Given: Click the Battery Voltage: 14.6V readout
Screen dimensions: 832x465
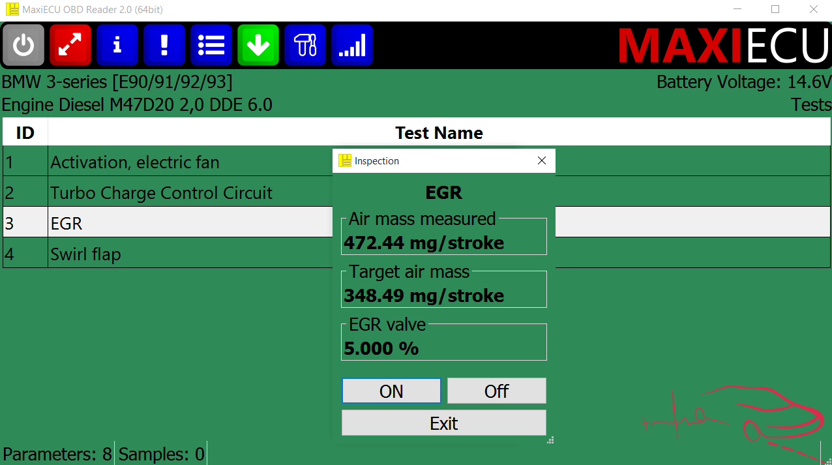Looking at the screenshot, I should [x=744, y=82].
